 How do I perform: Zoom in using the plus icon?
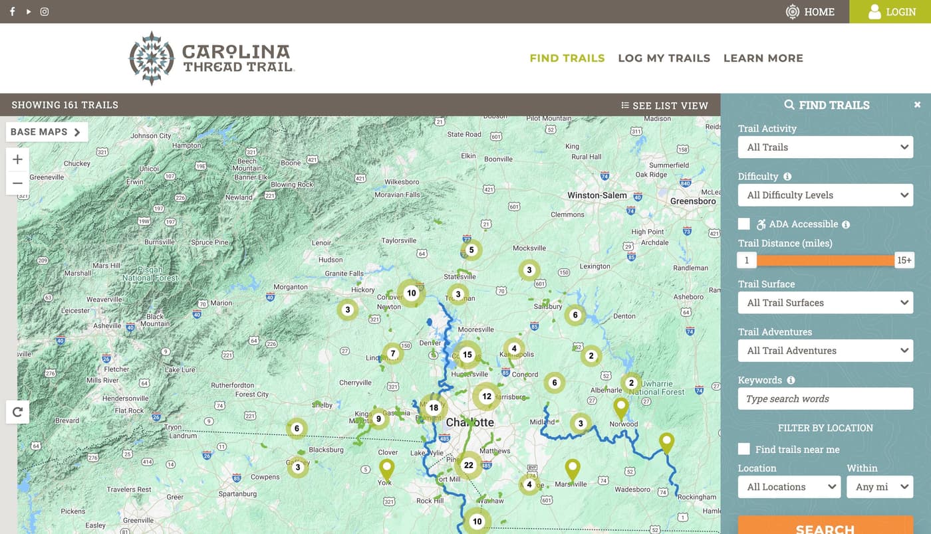coord(17,159)
